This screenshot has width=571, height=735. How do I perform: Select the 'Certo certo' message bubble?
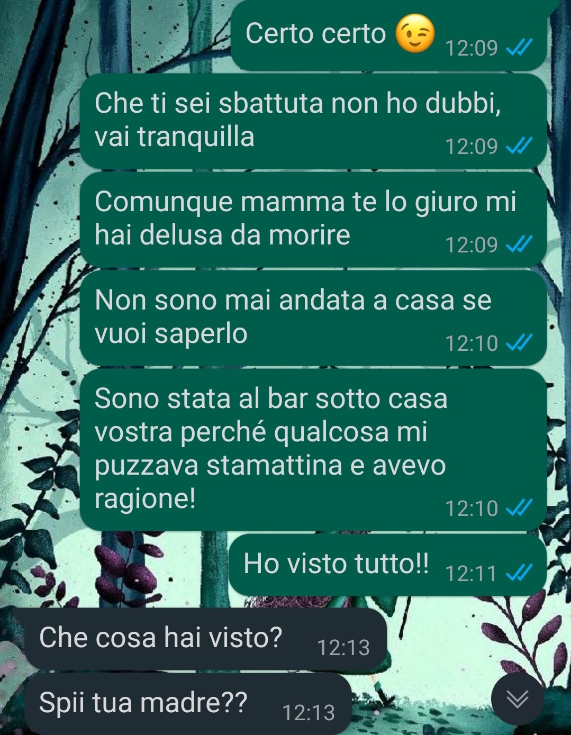click(x=389, y=35)
